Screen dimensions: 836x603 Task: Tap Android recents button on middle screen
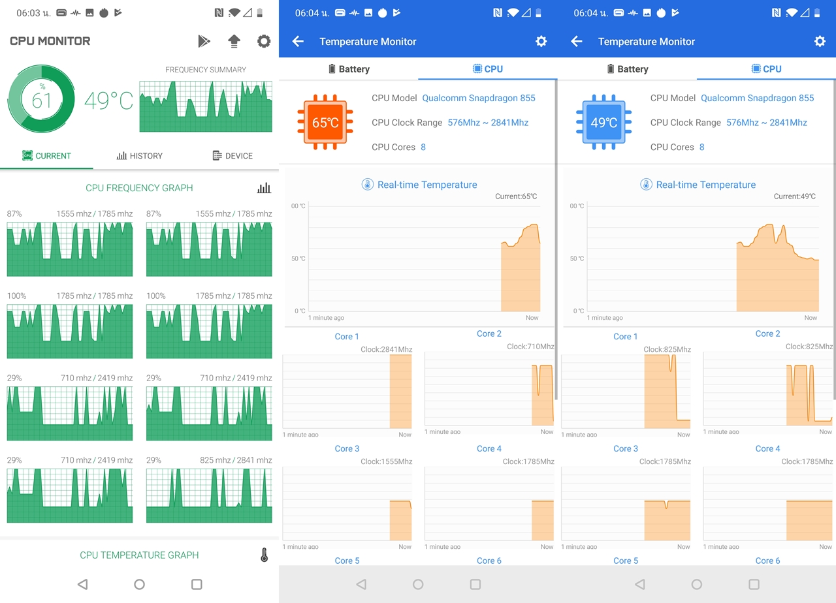475,584
